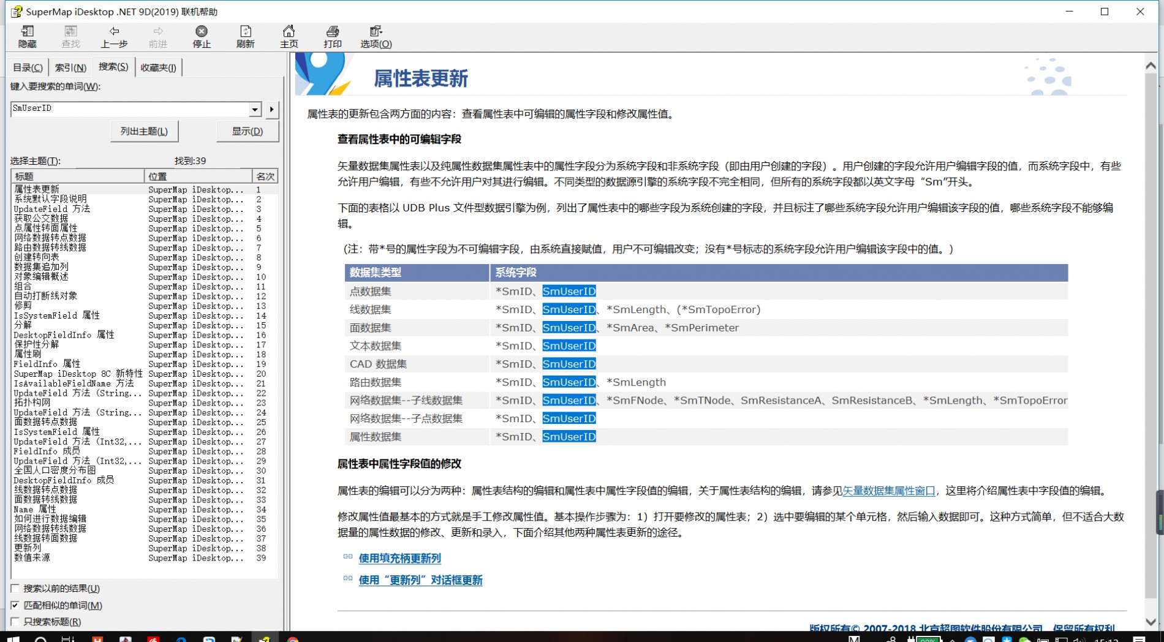This screenshot has width=1164, height=642.
Task: Open the search keyword dropdown arrow
Action: tap(255, 109)
